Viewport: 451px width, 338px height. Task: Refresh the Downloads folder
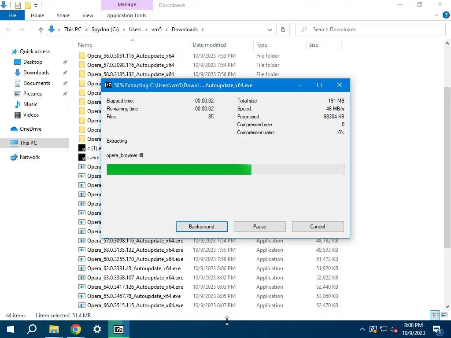point(283,29)
